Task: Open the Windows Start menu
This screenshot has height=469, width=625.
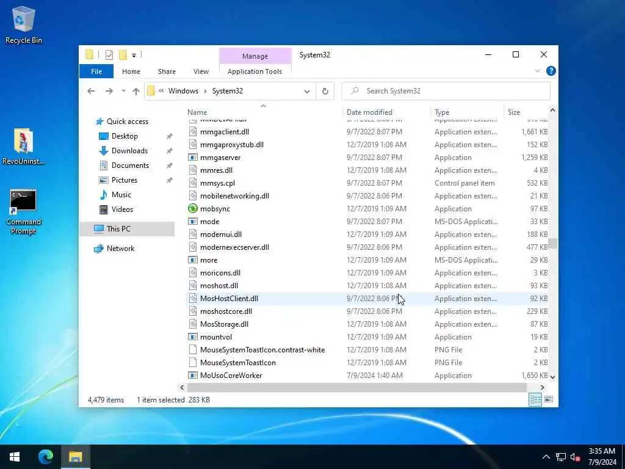Action: click(15, 457)
